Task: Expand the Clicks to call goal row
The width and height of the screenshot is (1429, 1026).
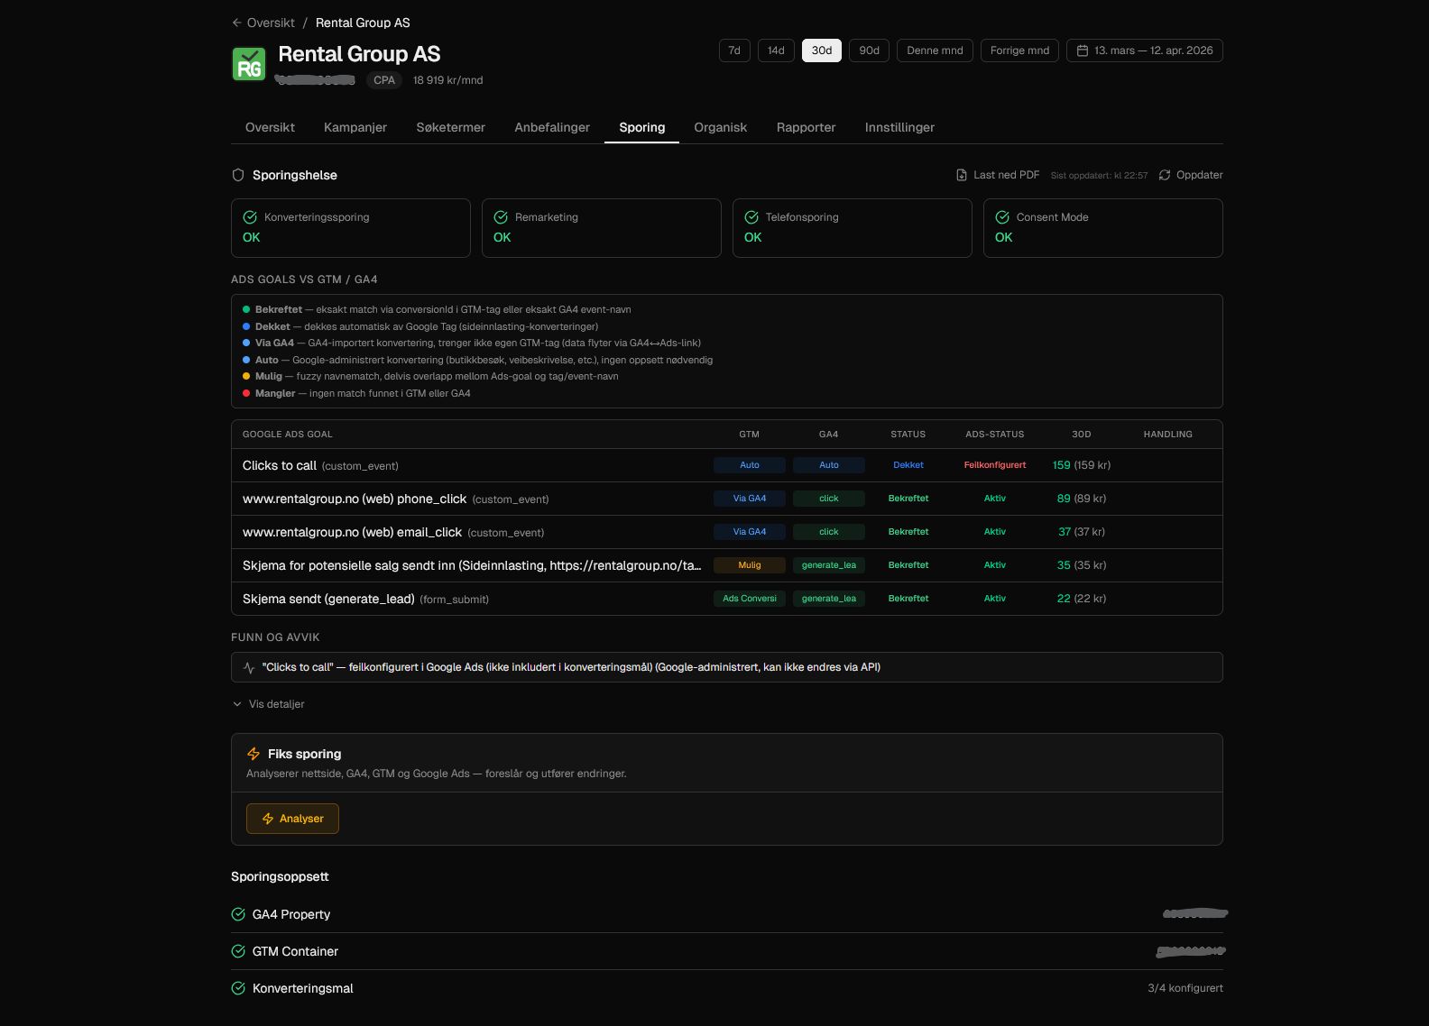Action: coord(280,465)
